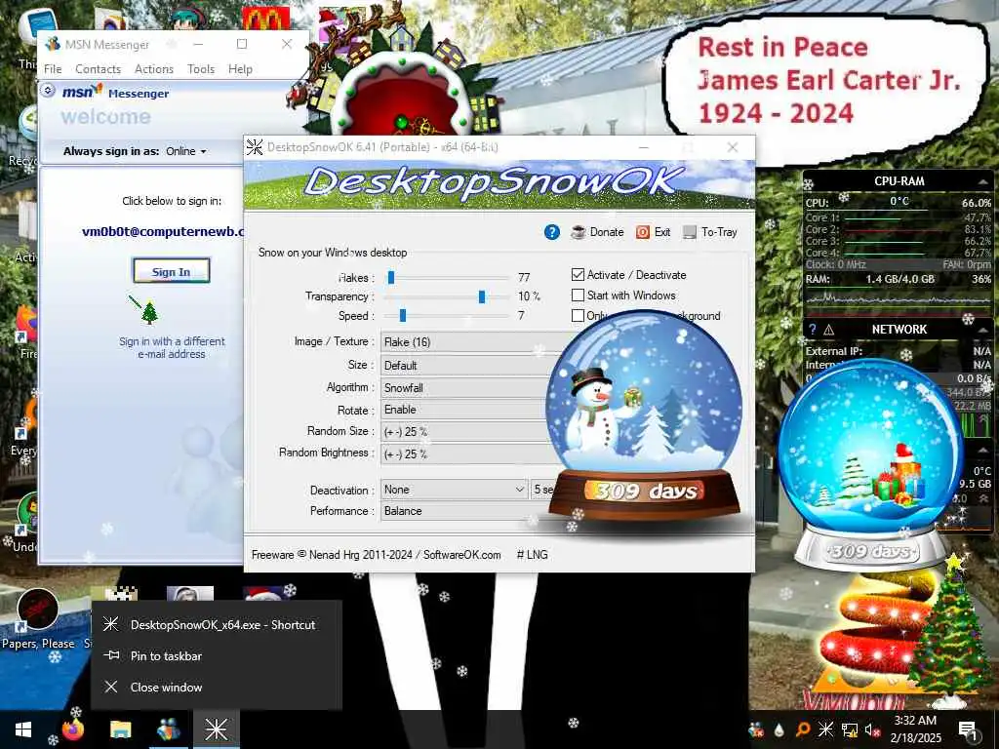Click the vm0b0t account email in MSN Messenger
Image resolution: width=999 pixels, height=749 pixels.
tap(163, 231)
